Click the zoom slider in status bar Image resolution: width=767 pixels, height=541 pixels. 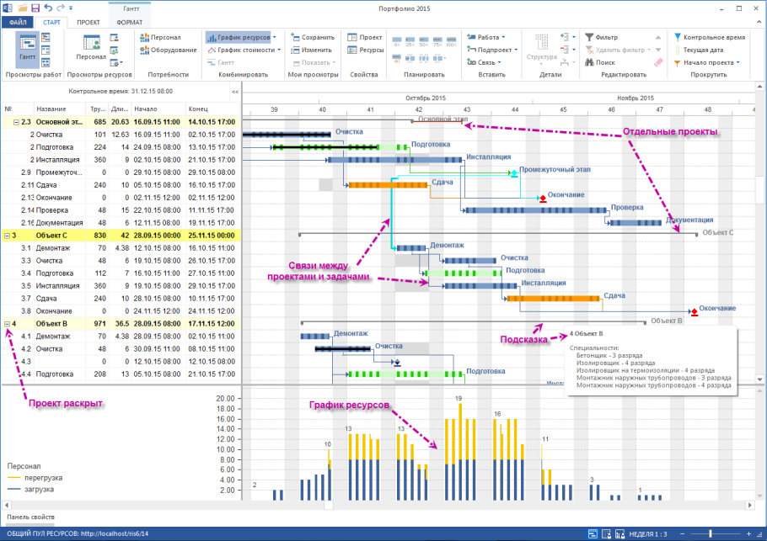coord(711,533)
